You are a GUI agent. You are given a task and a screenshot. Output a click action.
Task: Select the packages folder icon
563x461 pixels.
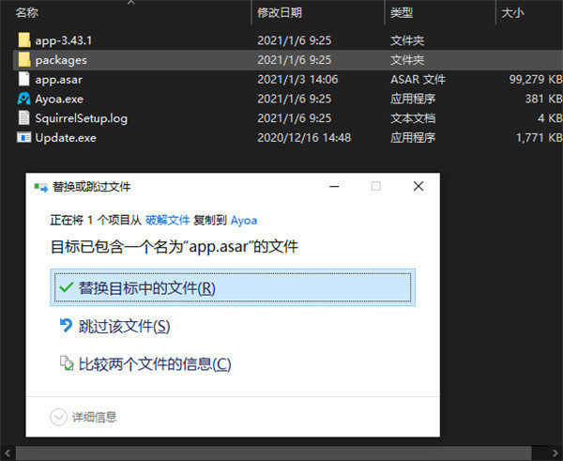point(24,60)
